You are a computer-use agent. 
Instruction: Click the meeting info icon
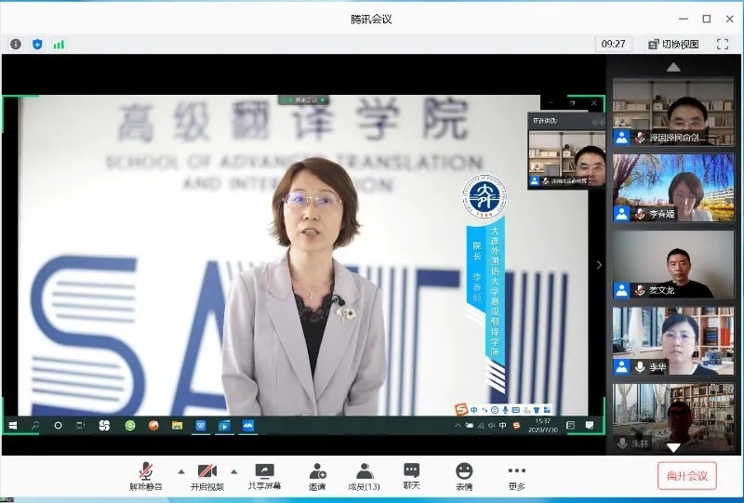coord(16,44)
